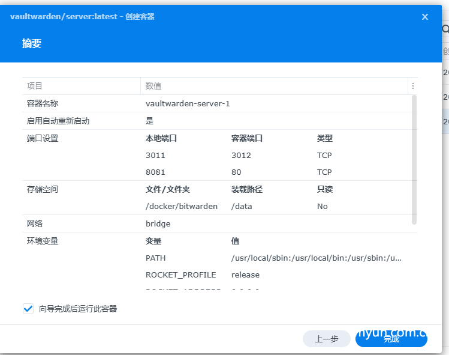Toggle the 向导完成后运行此容器 checkbox
Screen dimensions: 449x355
(x=28, y=309)
